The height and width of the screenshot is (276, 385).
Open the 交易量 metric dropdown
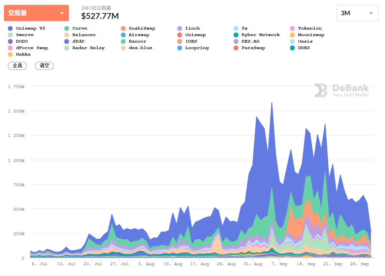coord(36,13)
